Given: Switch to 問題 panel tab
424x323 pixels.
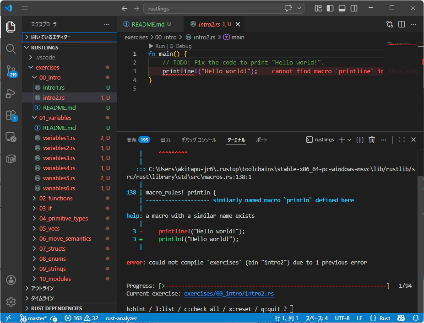Looking at the screenshot, I should 138,140.
